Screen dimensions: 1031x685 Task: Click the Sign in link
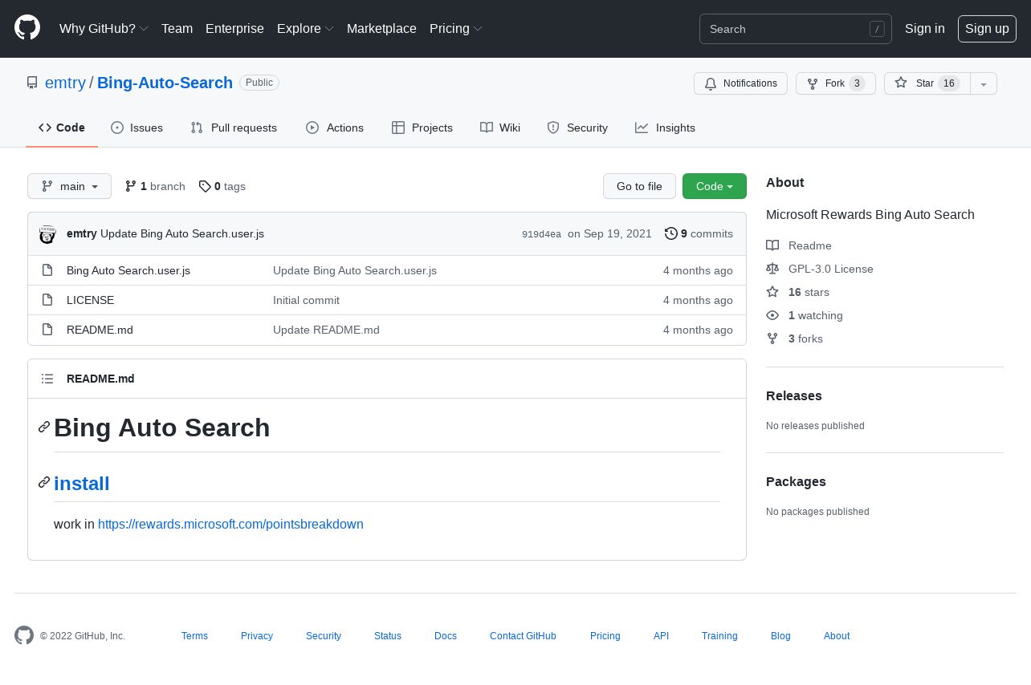click(x=924, y=28)
